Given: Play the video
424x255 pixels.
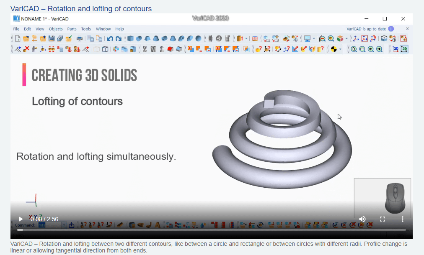Looking at the screenshot, I should (x=21, y=219).
